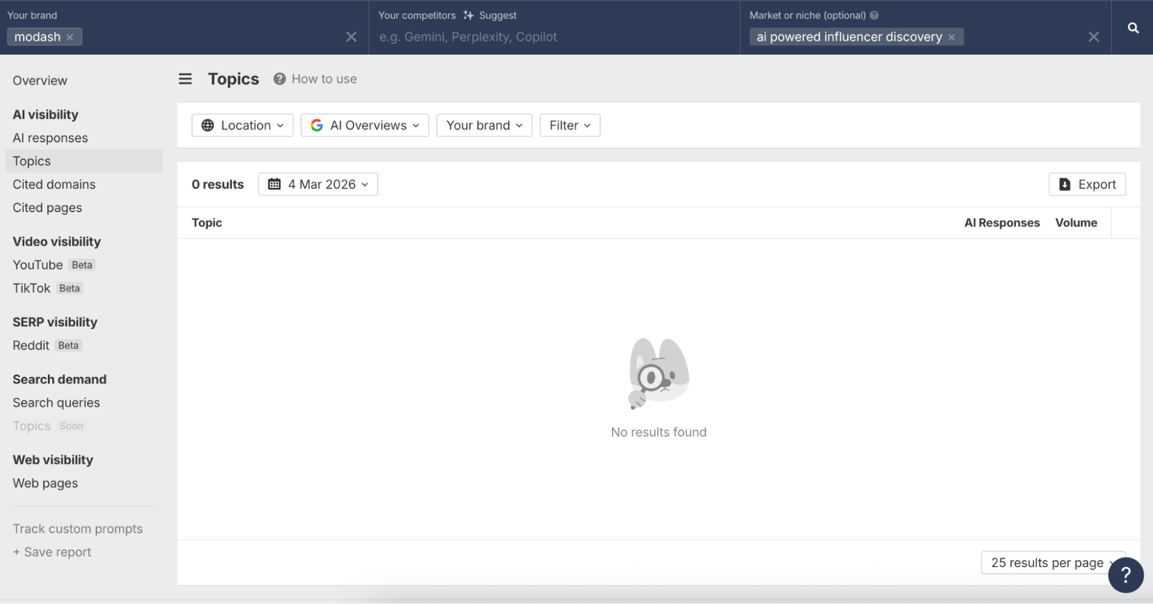Viewport: 1153px width, 604px height.
Task: Open the round help chat button
Action: [1125, 575]
